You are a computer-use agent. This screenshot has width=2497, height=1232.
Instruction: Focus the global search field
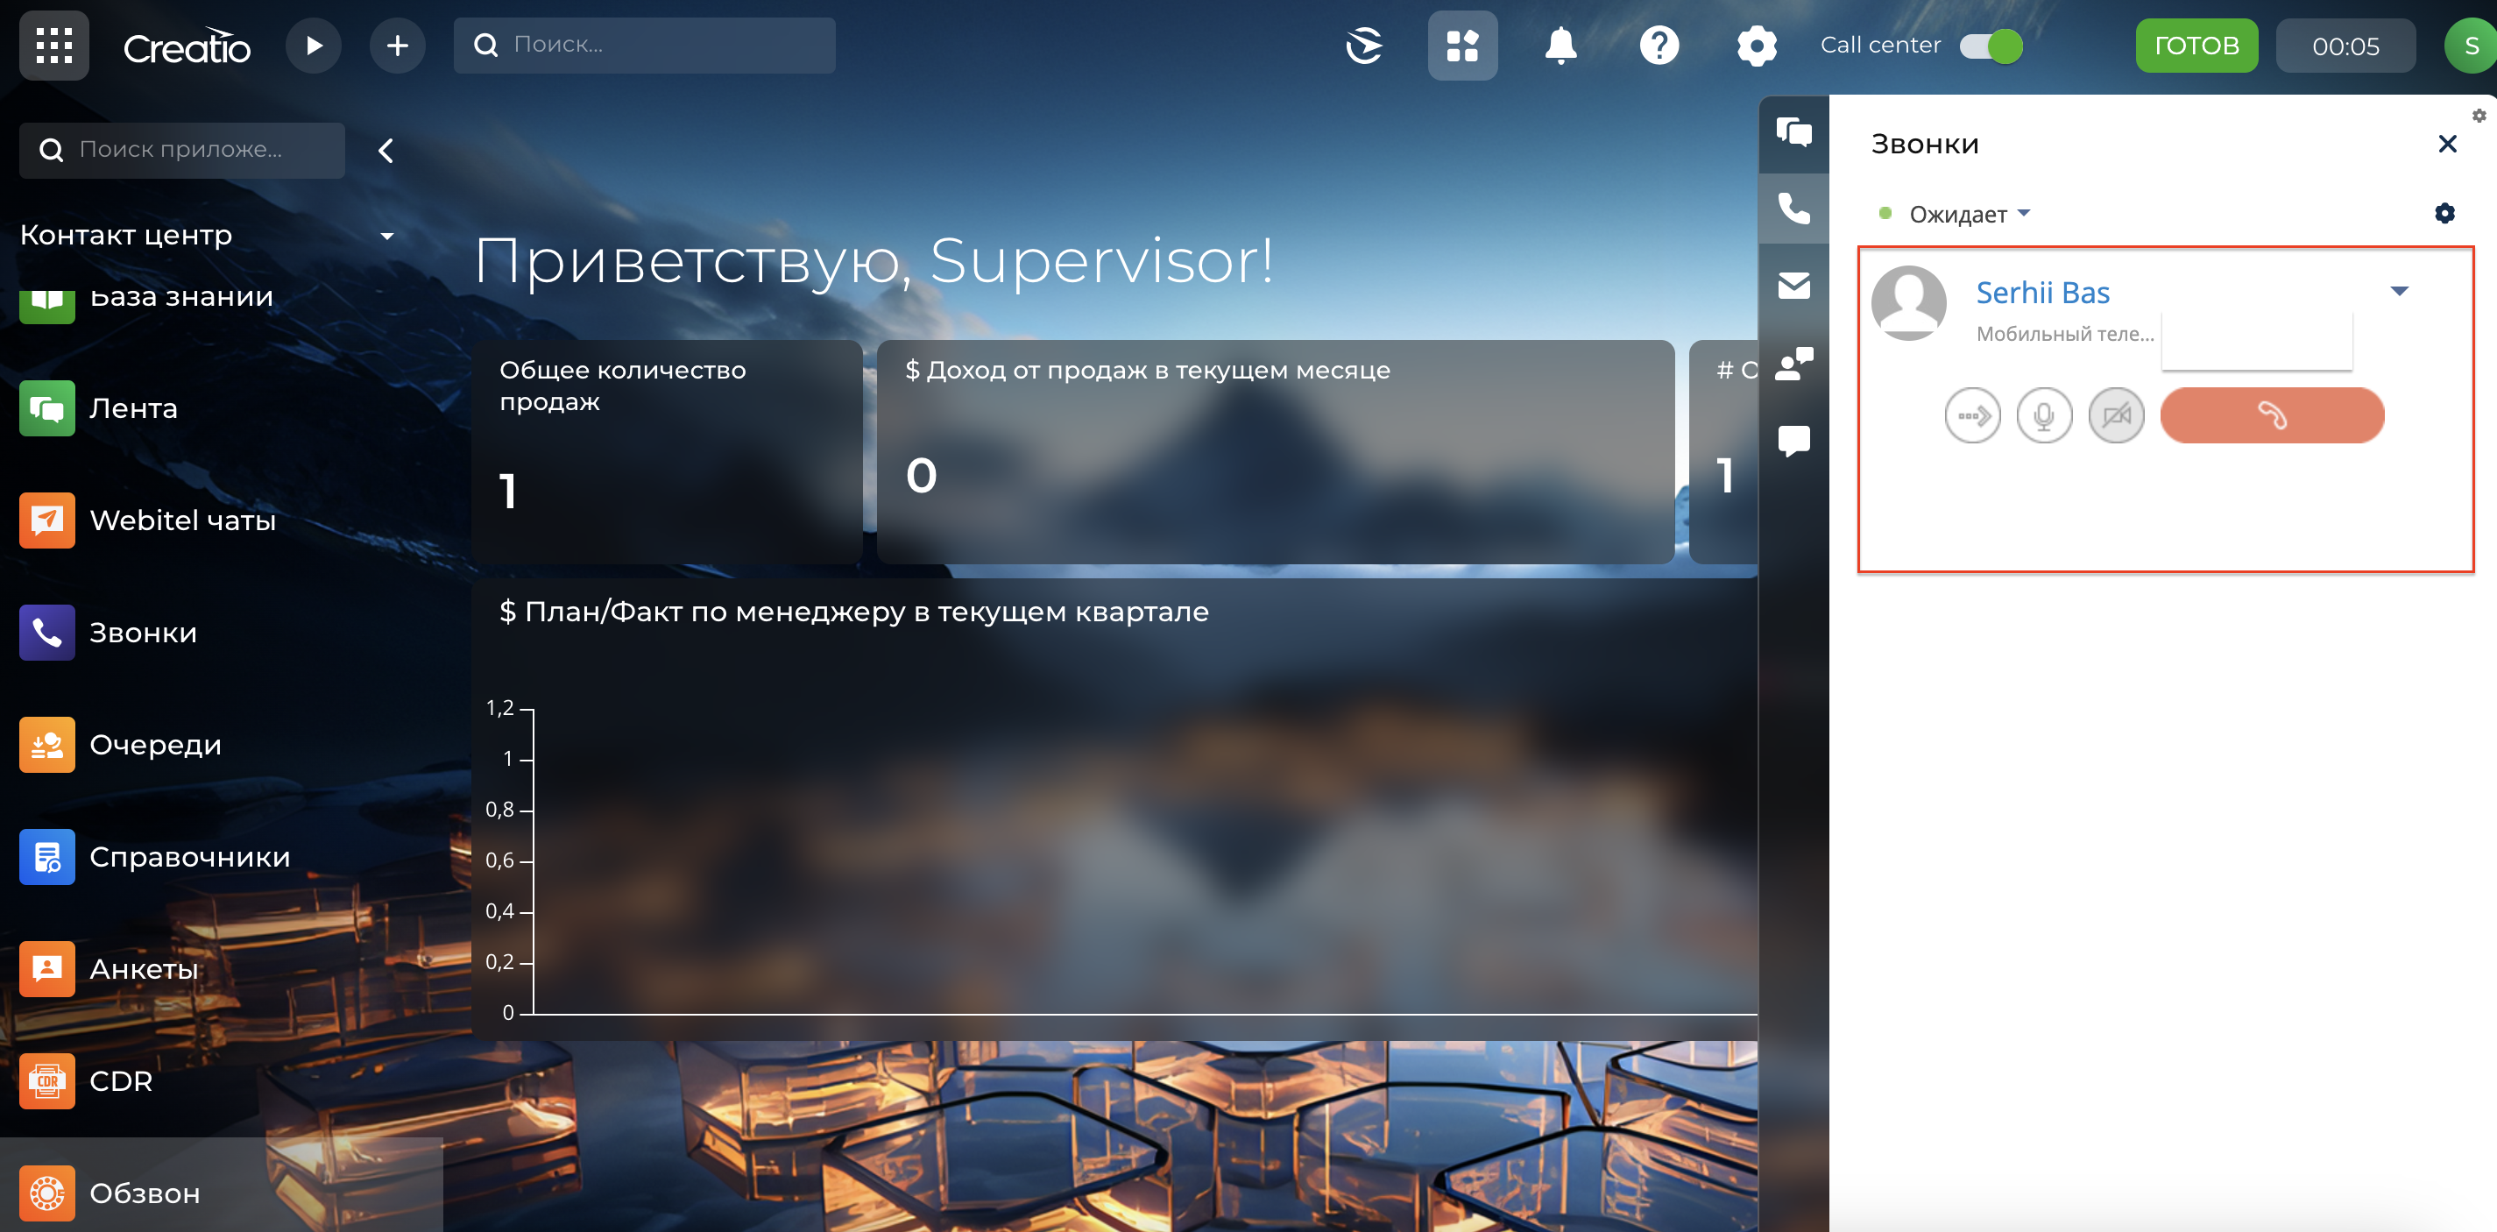[645, 46]
